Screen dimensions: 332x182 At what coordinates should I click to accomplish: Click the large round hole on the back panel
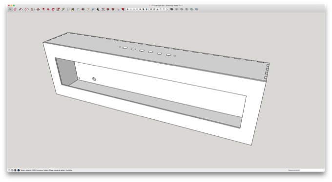(x=94, y=79)
